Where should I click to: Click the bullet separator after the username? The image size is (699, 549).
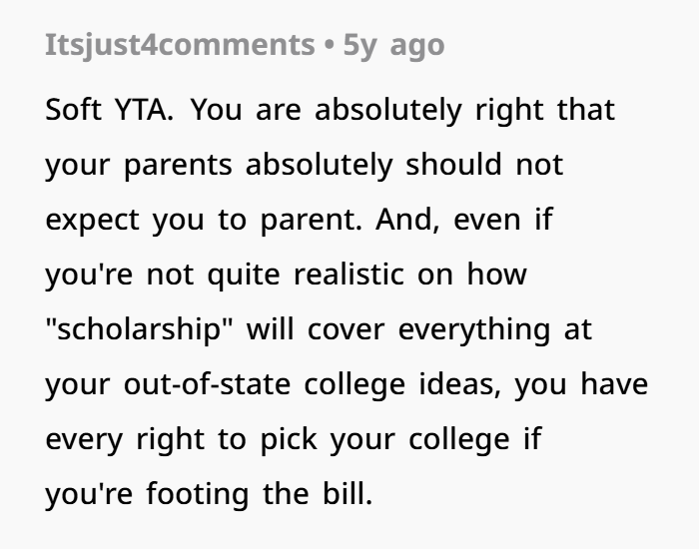pyautogui.click(x=330, y=46)
